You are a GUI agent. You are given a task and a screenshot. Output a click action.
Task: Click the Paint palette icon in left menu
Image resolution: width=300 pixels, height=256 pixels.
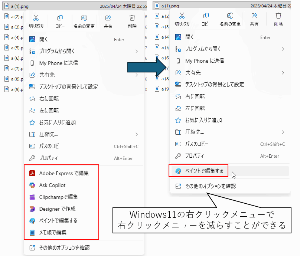(x=32, y=221)
